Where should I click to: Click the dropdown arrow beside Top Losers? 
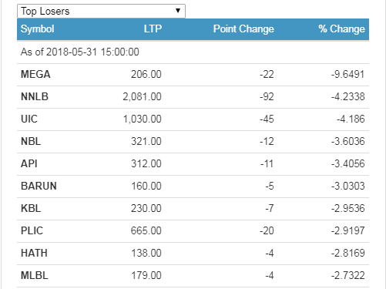(x=178, y=11)
